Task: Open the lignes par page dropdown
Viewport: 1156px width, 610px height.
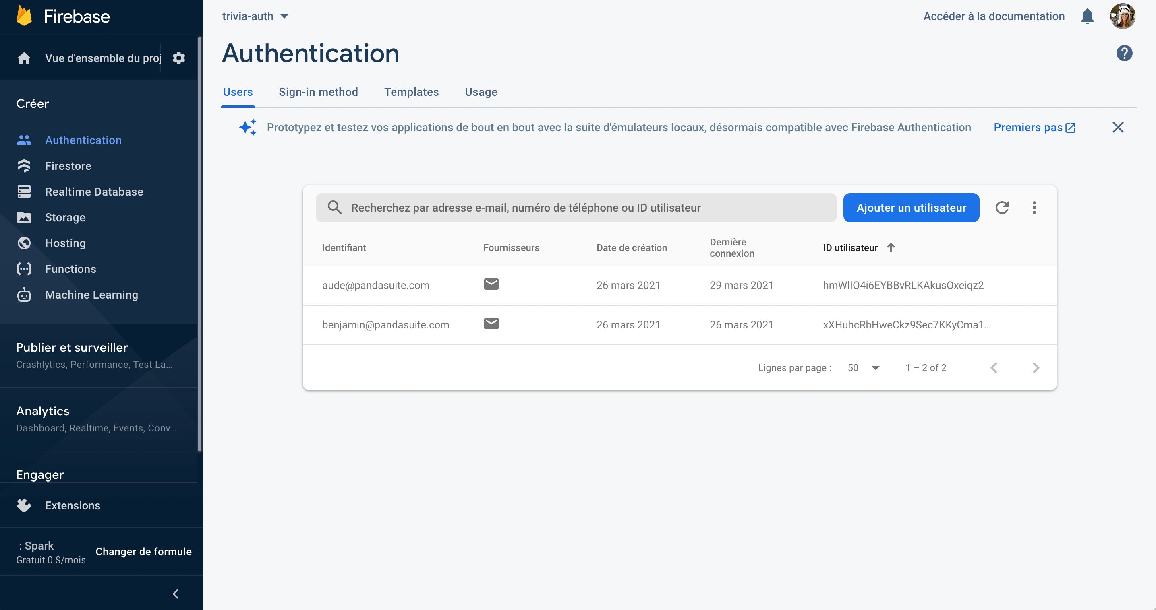Action: [x=862, y=367]
